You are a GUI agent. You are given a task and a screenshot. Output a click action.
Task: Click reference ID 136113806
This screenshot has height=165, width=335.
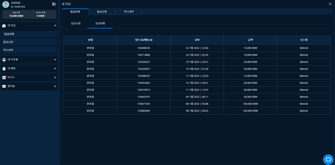[144, 55]
